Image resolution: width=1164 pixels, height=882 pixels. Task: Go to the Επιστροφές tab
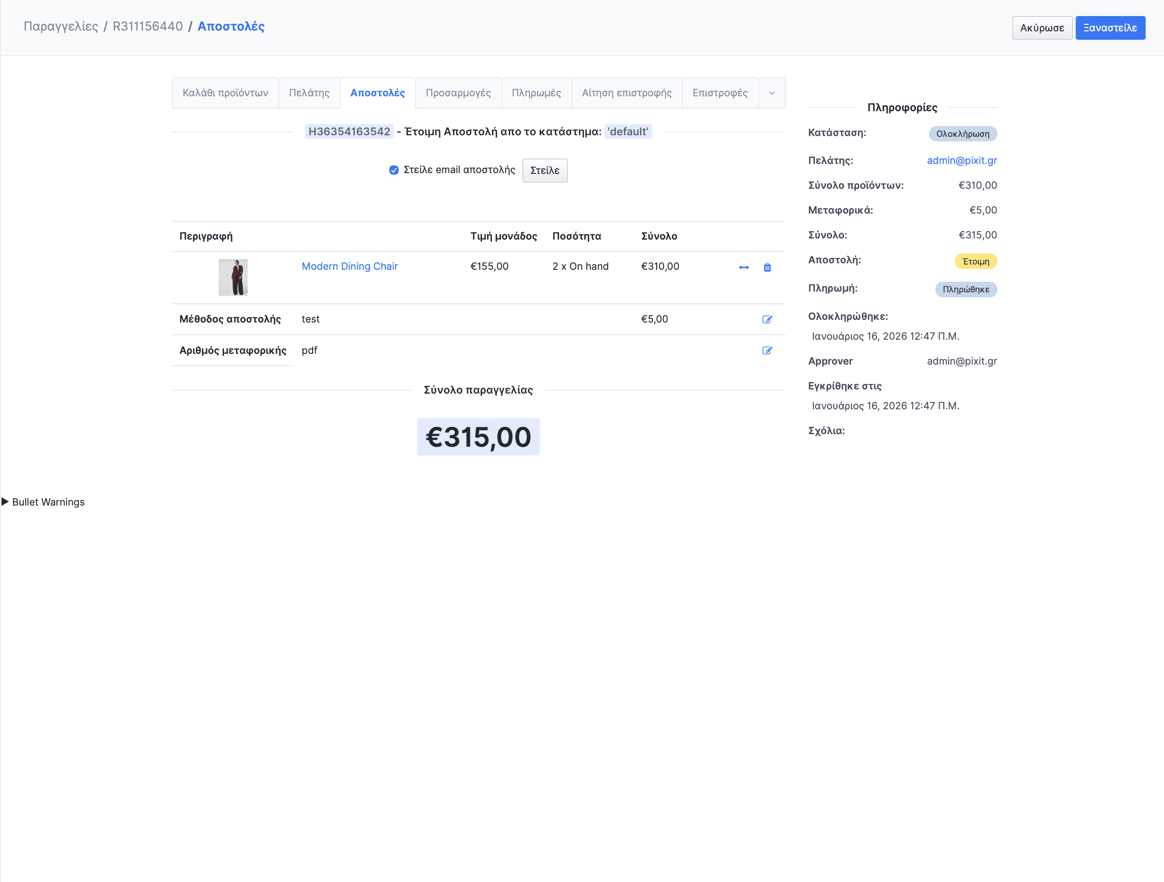[x=719, y=93]
